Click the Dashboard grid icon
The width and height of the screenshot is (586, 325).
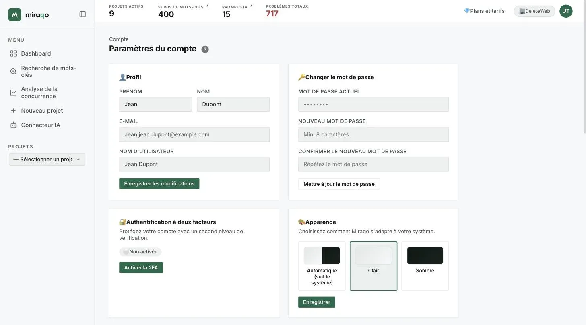[13, 53]
